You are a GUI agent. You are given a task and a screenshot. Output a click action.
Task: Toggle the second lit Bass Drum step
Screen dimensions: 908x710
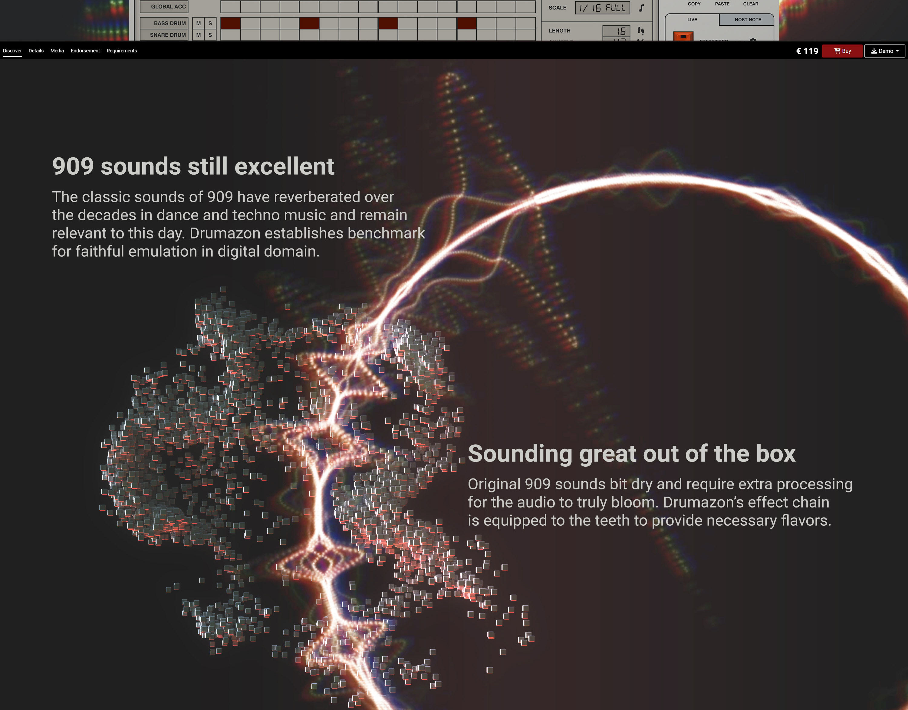(309, 23)
